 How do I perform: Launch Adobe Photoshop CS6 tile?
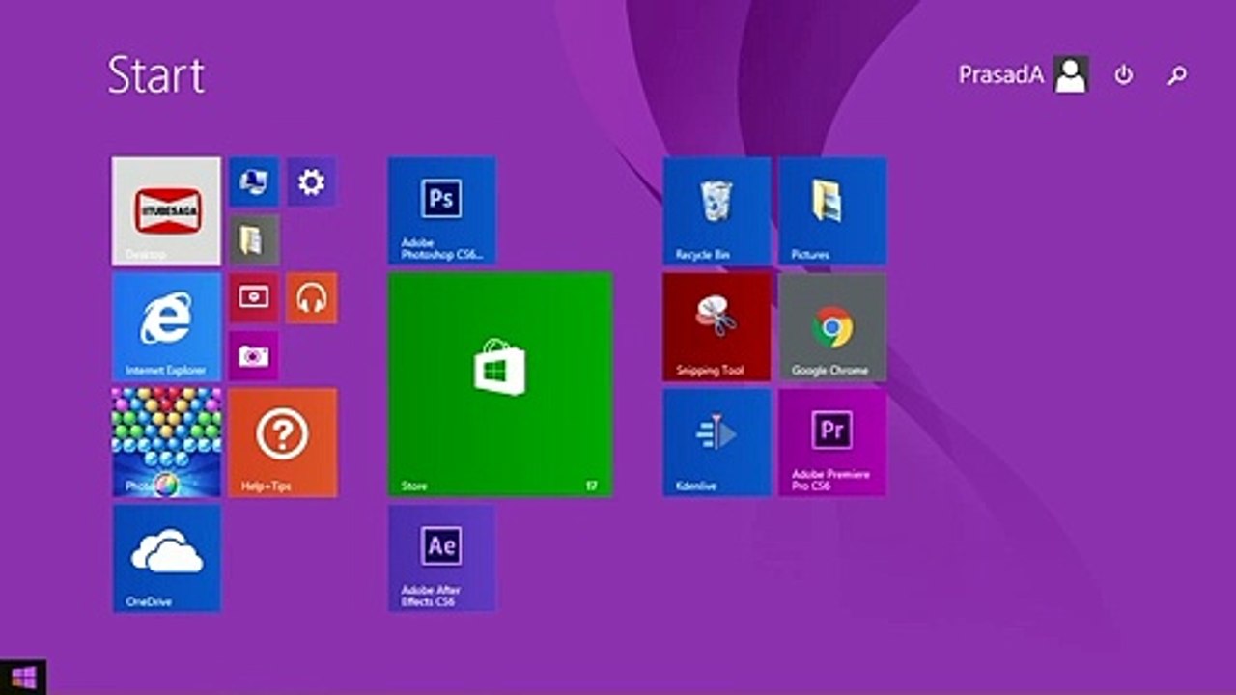point(441,210)
